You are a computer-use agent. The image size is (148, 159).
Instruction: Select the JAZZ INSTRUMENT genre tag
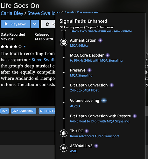click(24, 111)
